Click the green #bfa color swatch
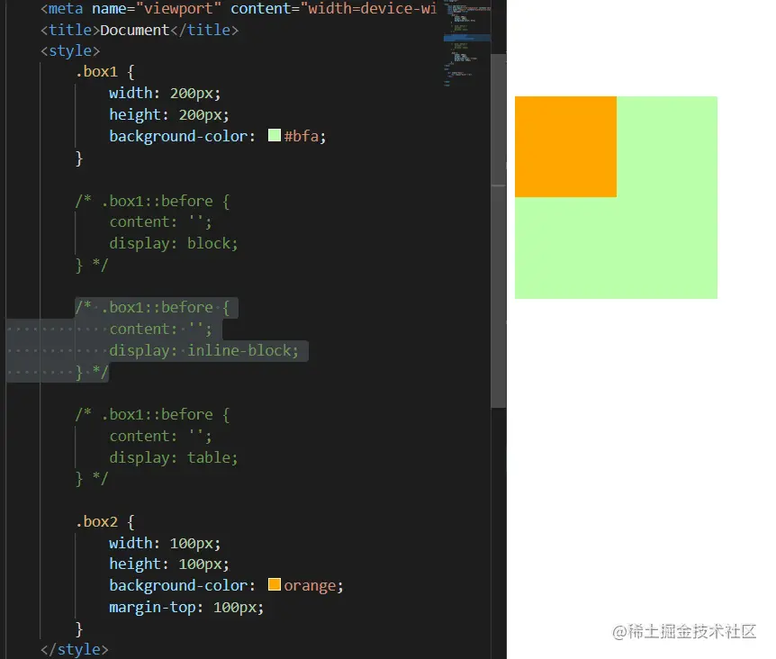This screenshot has height=659, width=776. click(x=275, y=135)
